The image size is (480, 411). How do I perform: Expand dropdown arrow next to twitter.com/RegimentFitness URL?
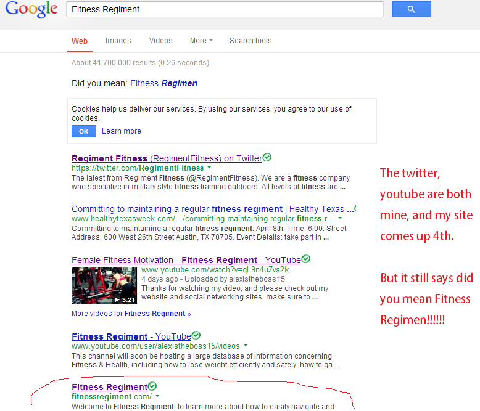209,168
